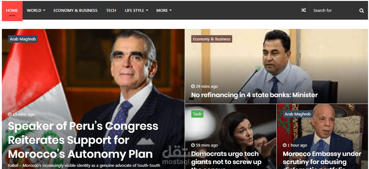Image resolution: width=369 pixels, height=169 pixels.
Task: Open the Arab Maghreb tag on Peru article
Action: [23, 39]
